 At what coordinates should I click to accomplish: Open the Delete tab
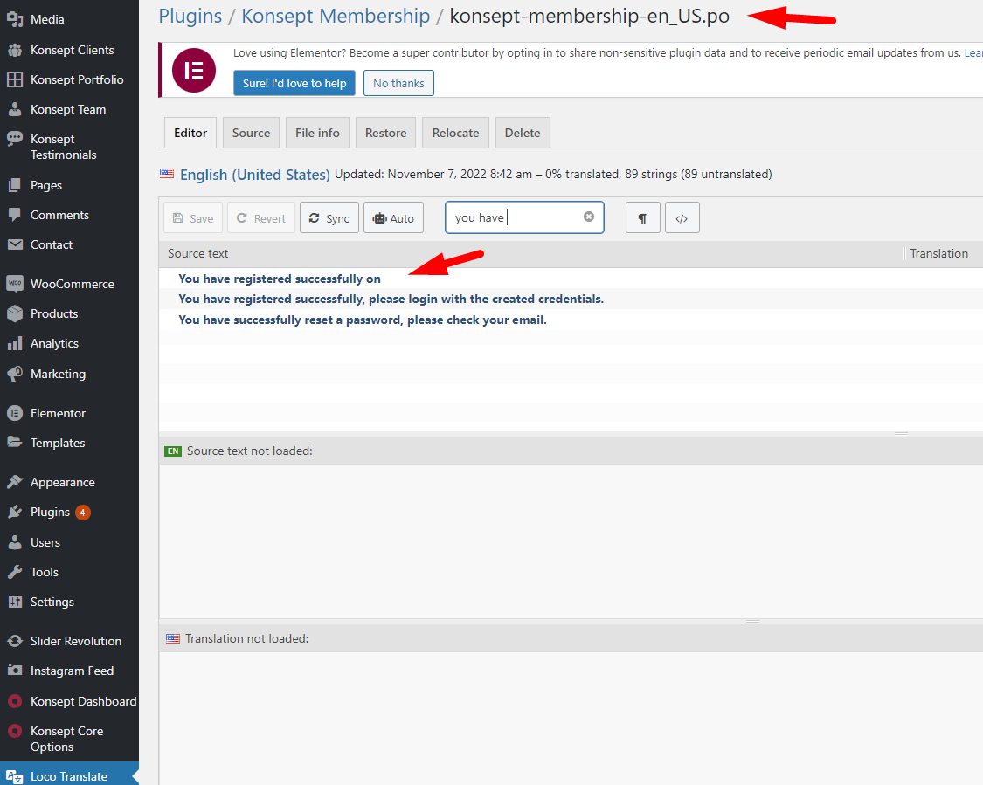tap(523, 133)
